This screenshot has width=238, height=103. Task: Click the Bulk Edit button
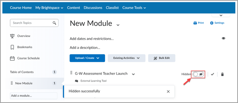click(162, 58)
